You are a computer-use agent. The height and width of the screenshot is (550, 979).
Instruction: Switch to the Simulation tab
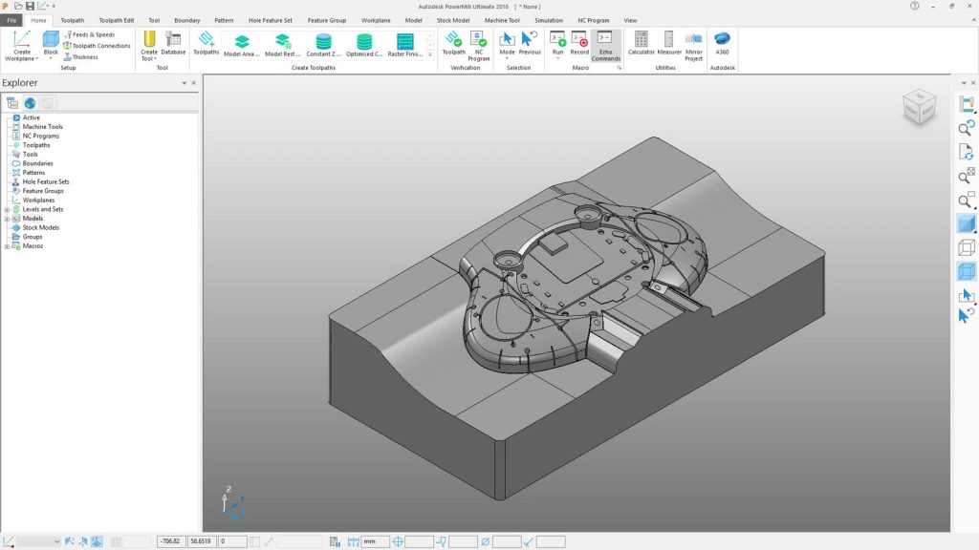(x=549, y=21)
